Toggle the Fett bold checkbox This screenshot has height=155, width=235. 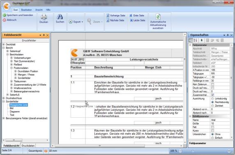[x=212, y=127]
